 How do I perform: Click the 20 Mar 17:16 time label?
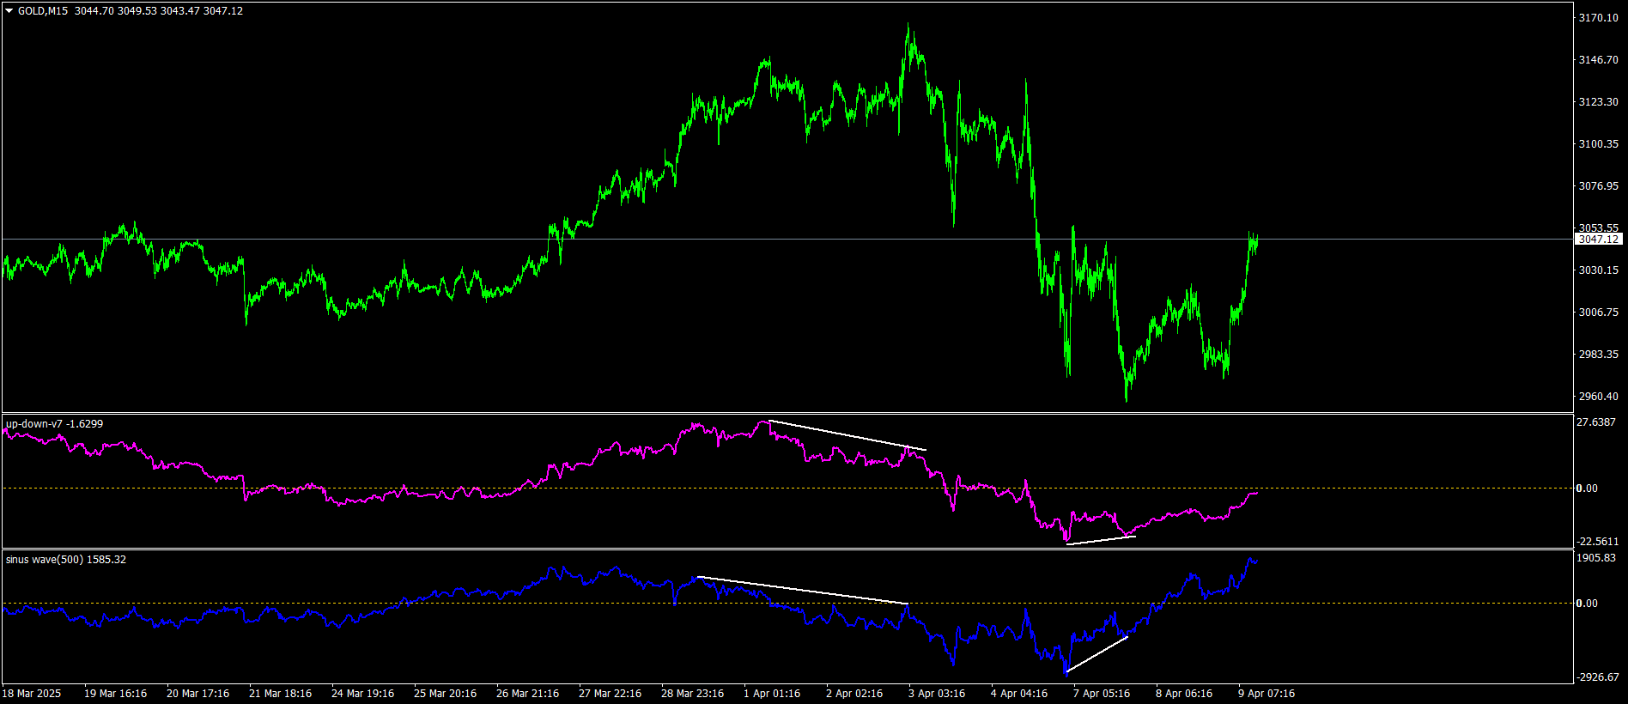[197, 694]
